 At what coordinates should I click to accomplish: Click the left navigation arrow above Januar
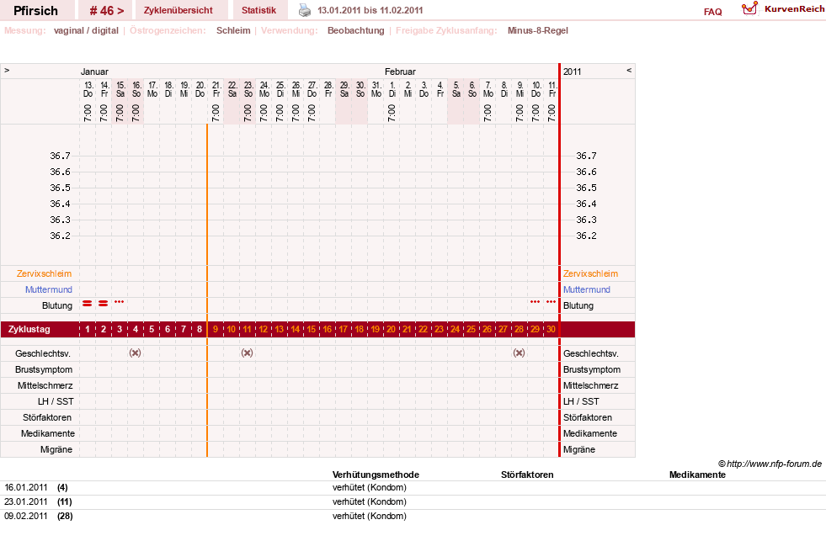pos(7,70)
